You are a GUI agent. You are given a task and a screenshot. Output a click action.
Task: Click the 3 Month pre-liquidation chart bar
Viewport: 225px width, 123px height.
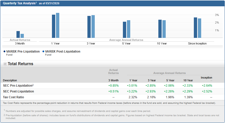[18, 34]
